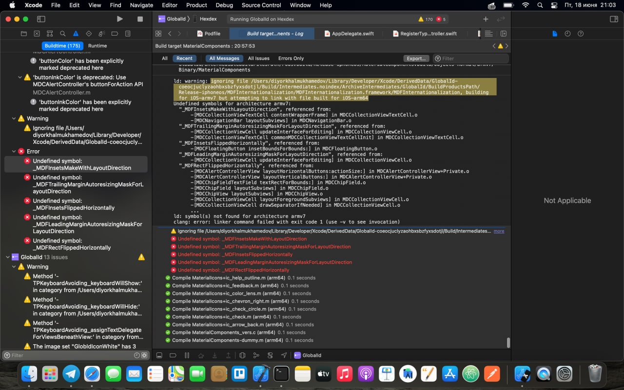The image size is (624, 390).
Task: Select Undefined symbol _MDFInsetsMakeWithLayoutDirection in navigator
Action: click(76, 164)
